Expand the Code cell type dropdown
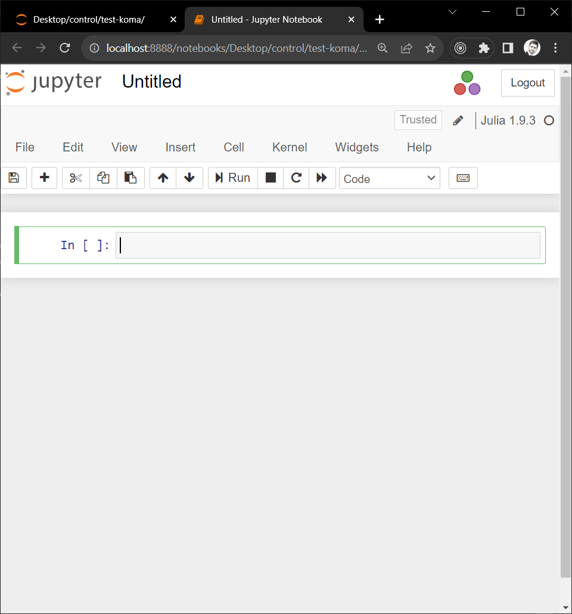572x614 pixels. (389, 178)
